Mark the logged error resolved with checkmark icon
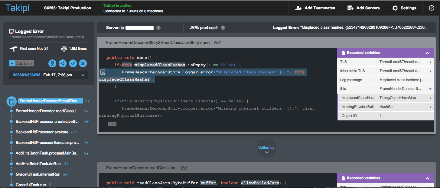440x188 pixels. (73, 63)
